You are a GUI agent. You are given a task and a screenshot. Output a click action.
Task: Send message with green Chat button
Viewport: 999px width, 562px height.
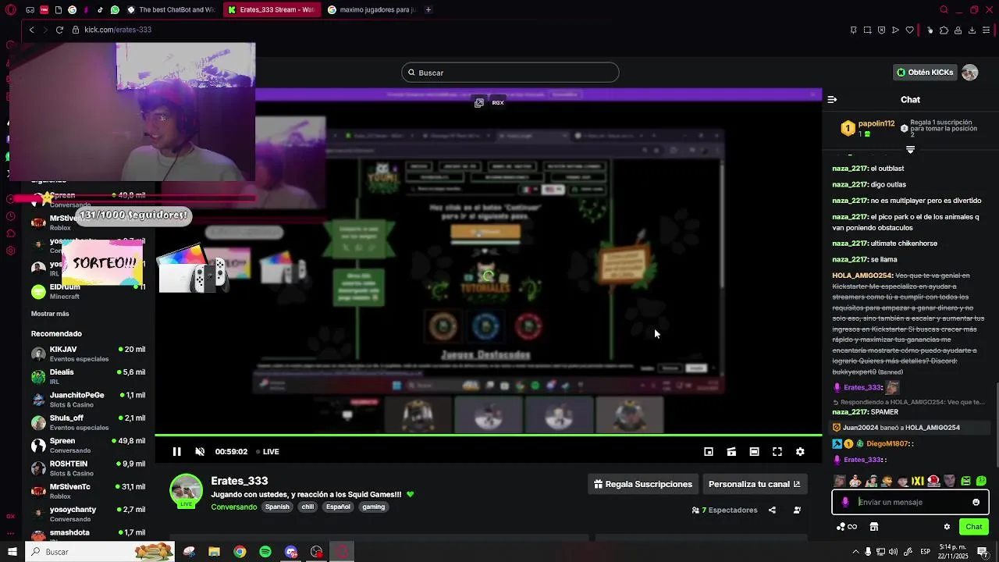pyautogui.click(x=974, y=527)
